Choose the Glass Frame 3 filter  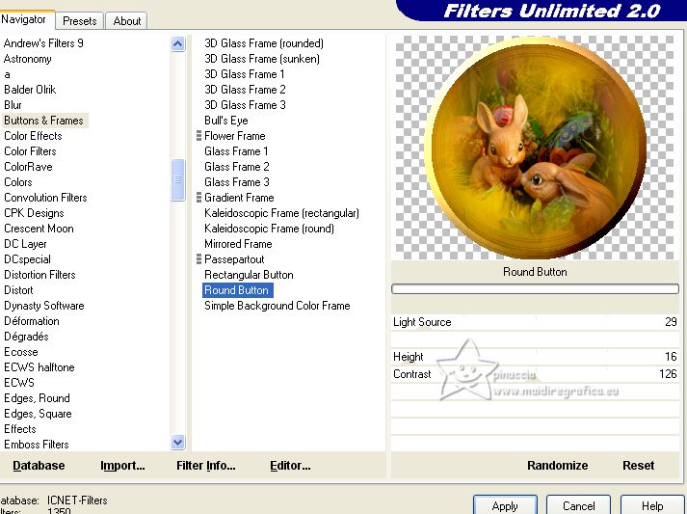coord(237,182)
